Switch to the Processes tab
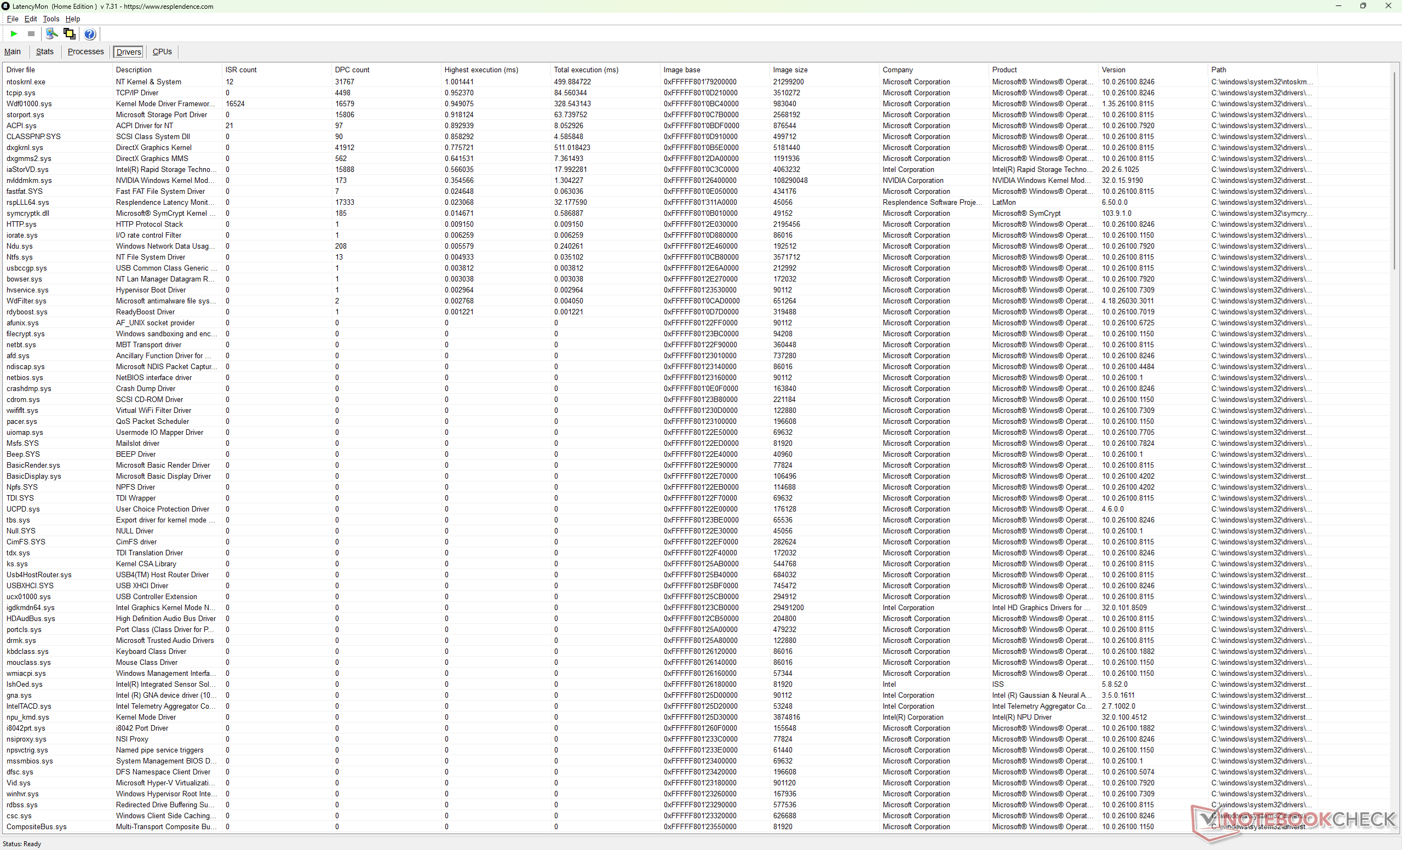Viewport: 1402px width, 850px height. click(x=85, y=52)
